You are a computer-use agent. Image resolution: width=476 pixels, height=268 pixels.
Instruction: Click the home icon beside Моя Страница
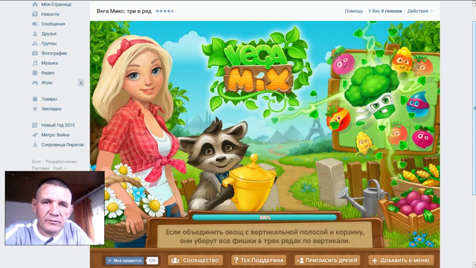click(35, 4)
